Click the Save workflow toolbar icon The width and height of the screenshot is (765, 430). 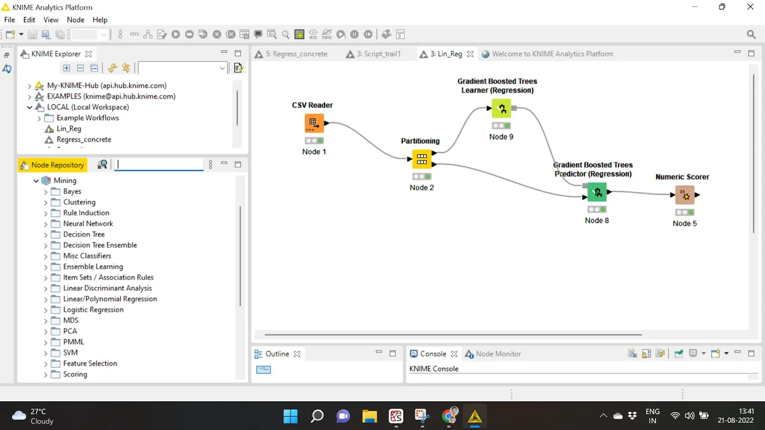pyautogui.click(x=32, y=35)
